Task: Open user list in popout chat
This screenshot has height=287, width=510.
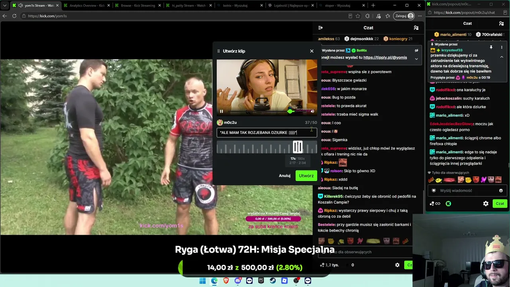Action: click(501, 23)
